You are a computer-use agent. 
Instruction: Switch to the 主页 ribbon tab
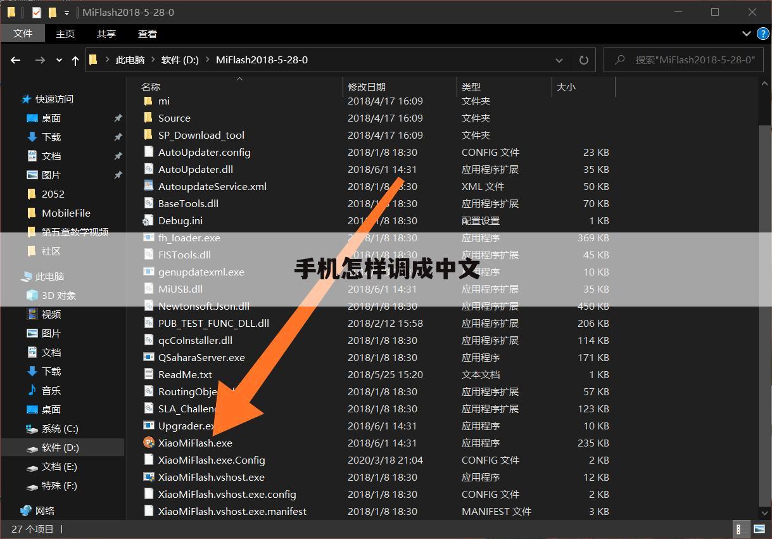tap(65, 34)
